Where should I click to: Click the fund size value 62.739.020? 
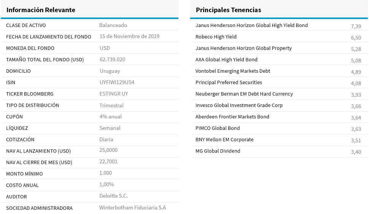[112, 59]
